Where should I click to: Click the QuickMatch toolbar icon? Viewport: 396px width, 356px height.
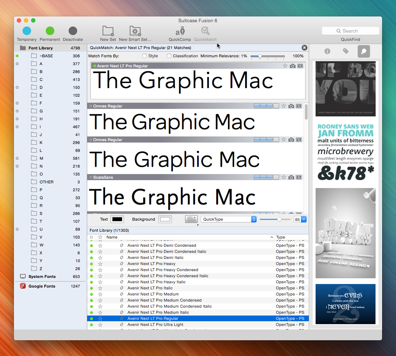coord(205,31)
